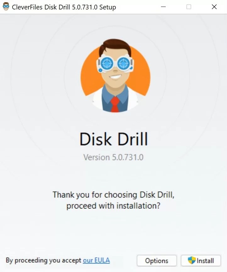Screen dimensions: 227x272
Task: Click the mascot's left blue goggle lens
Action: [107, 64]
